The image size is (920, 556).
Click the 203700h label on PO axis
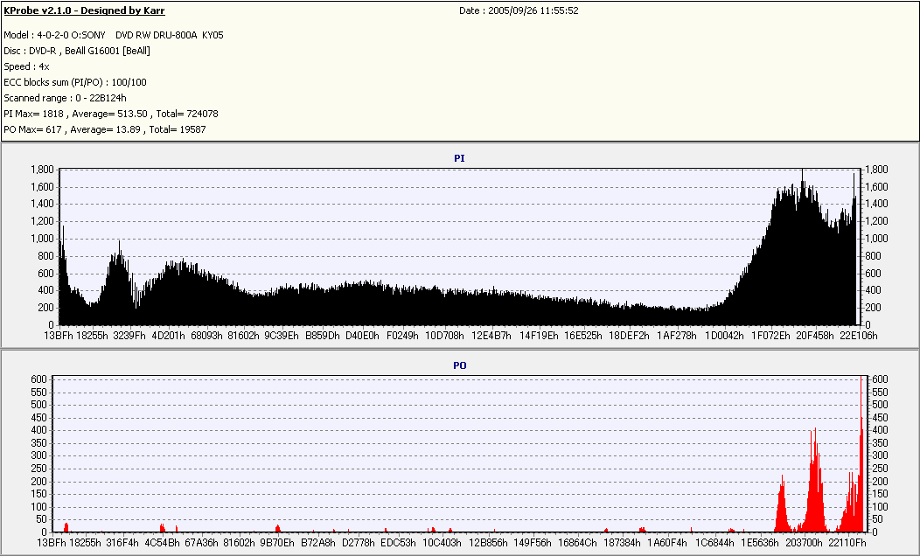(x=804, y=543)
